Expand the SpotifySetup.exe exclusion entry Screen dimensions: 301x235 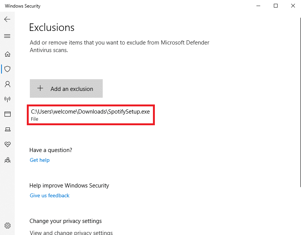[91, 115]
